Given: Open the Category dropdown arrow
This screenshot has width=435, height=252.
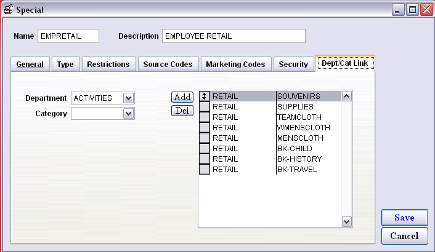Looking at the screenshot, I should click(x=128, y=114).
